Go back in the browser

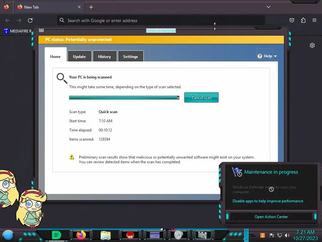pyautogui.click(x=8, y=20)
